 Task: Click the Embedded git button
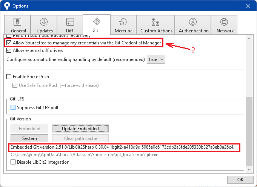coord(29,129)
